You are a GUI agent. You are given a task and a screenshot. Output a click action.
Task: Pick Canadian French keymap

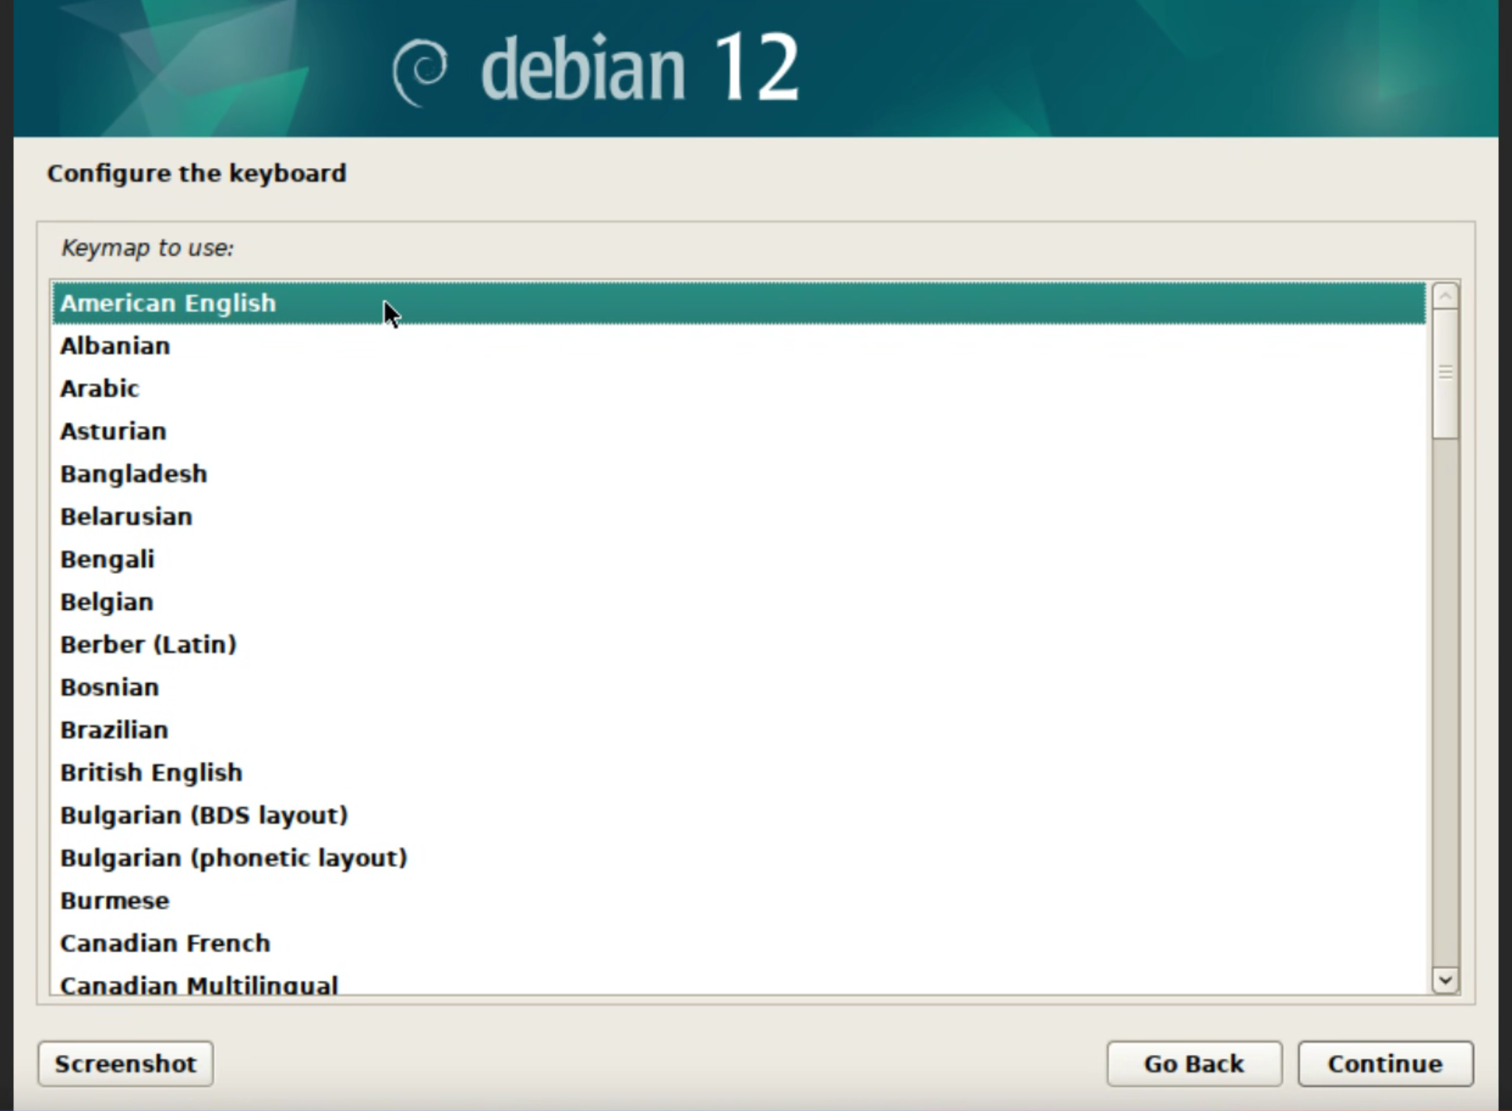click(738, 944)
